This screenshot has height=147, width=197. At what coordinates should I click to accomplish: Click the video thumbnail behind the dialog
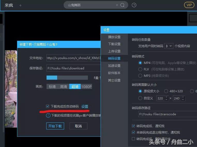[x=11, y=89]
